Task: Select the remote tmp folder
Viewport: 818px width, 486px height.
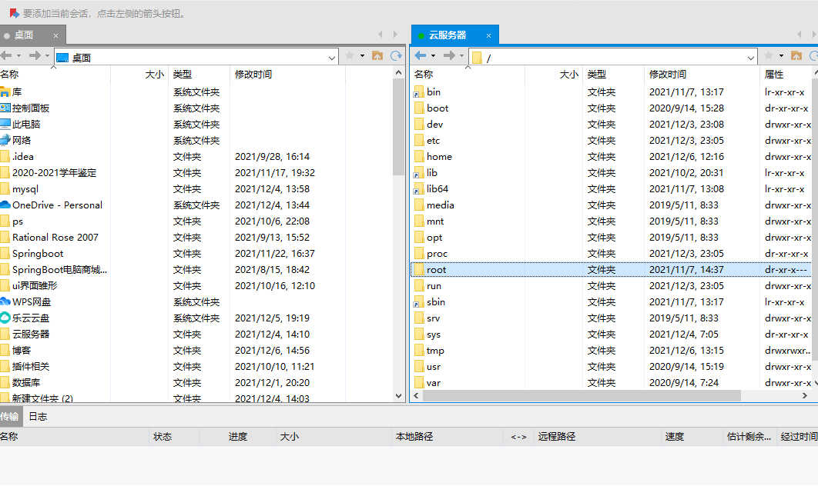Action: click(429, 351)
